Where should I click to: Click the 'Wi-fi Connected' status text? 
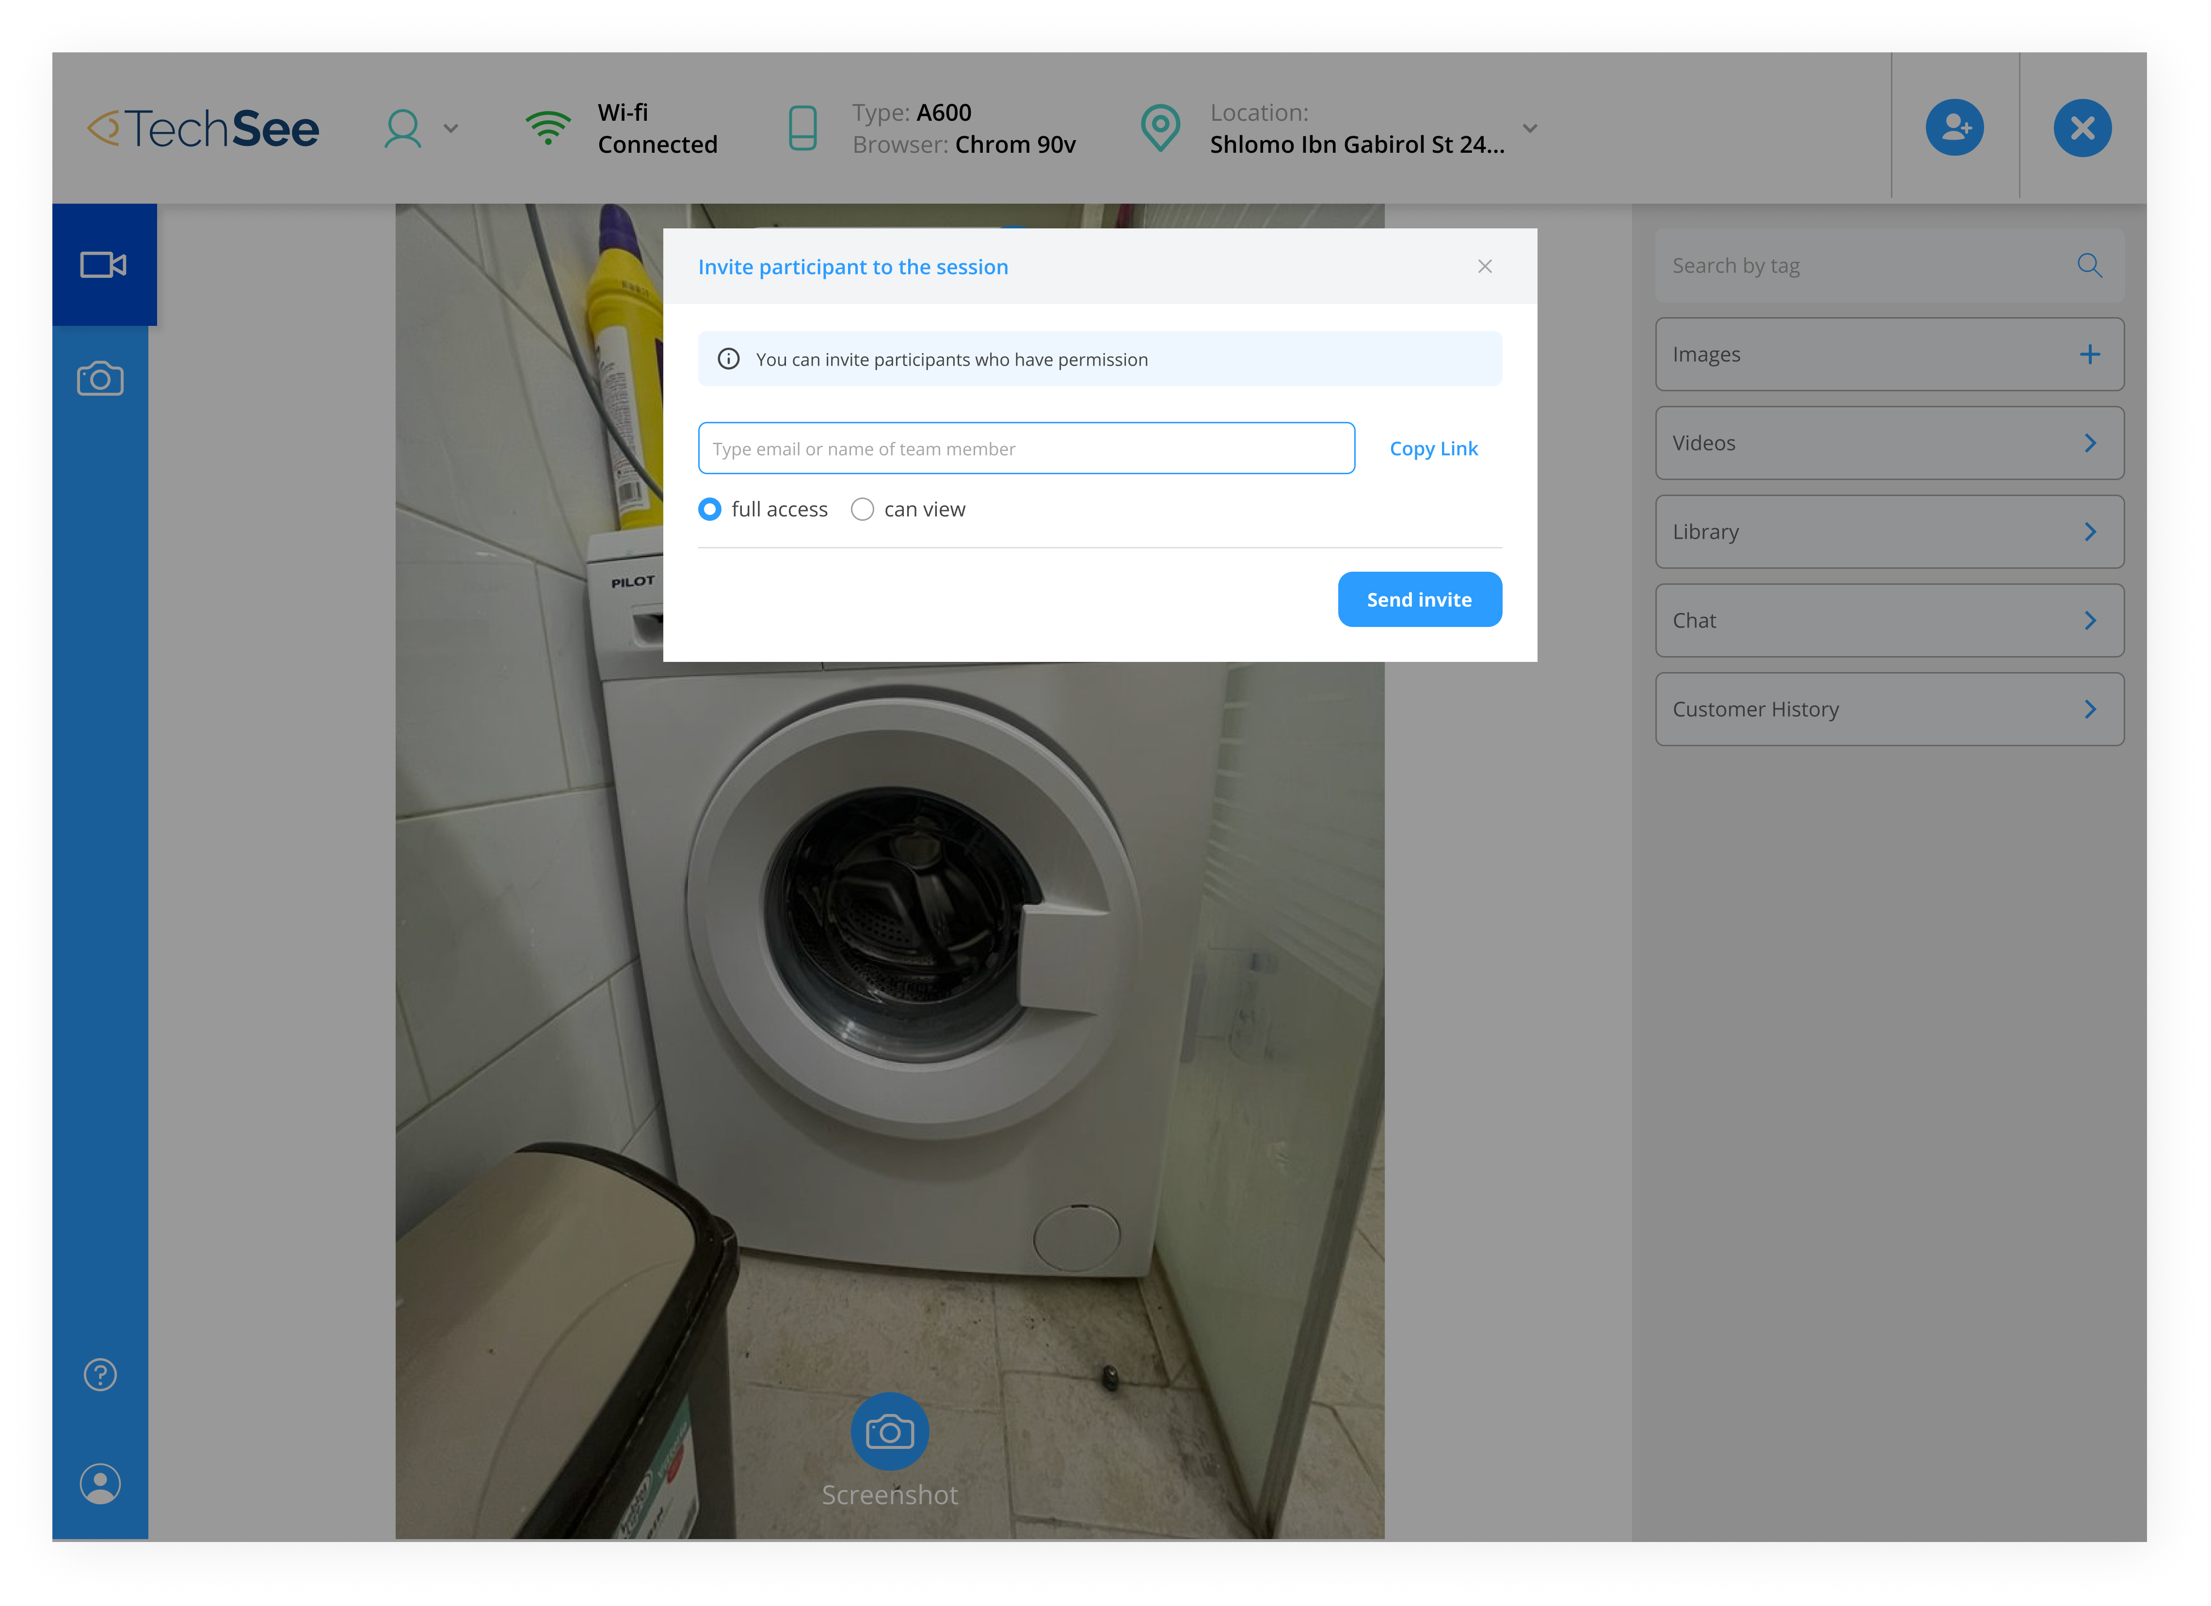657,128
